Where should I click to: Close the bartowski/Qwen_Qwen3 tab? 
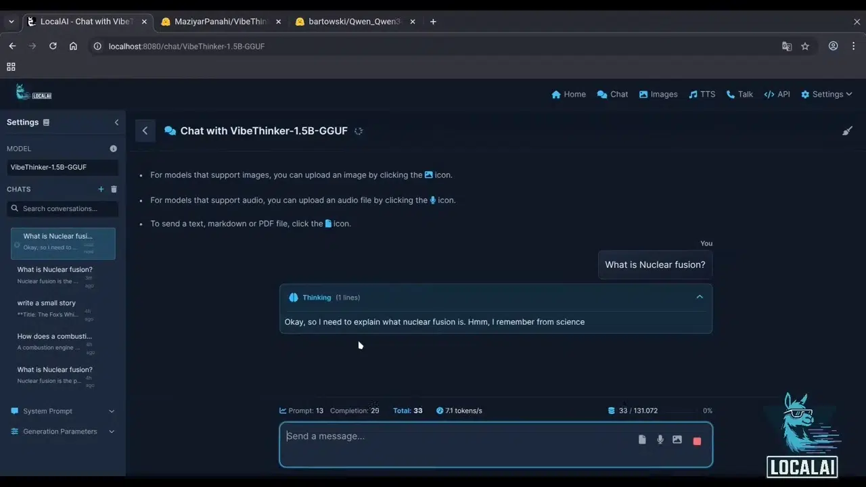click(412, 22)
